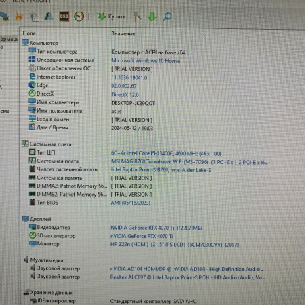Click the Монитор icon
Viewport: 305px width, 305px height.
click(33, 243)
